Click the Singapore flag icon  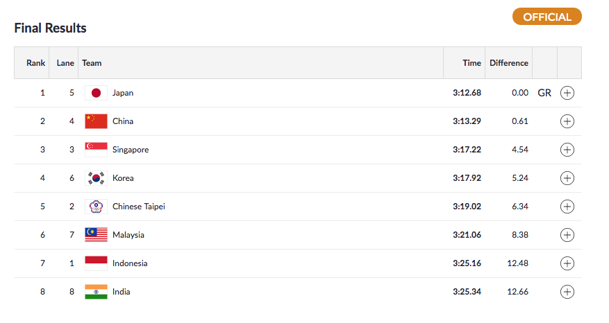tap(96, 150)
